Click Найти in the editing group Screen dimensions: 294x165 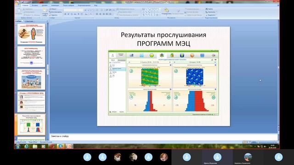209,9
